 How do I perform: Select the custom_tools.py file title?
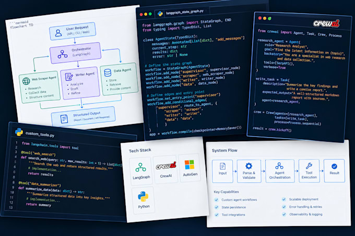[40, 134]
